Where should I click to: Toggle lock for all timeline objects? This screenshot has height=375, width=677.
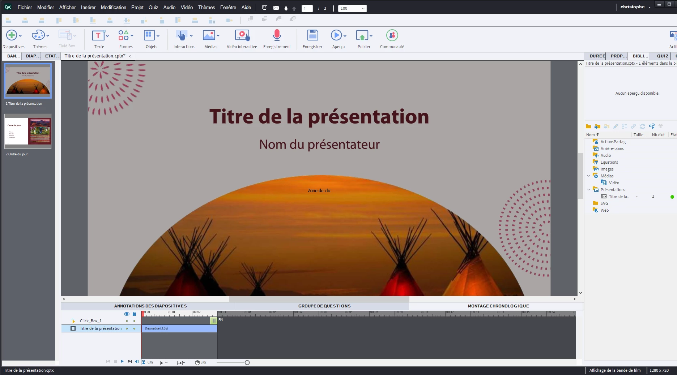(x=135, y=314)
